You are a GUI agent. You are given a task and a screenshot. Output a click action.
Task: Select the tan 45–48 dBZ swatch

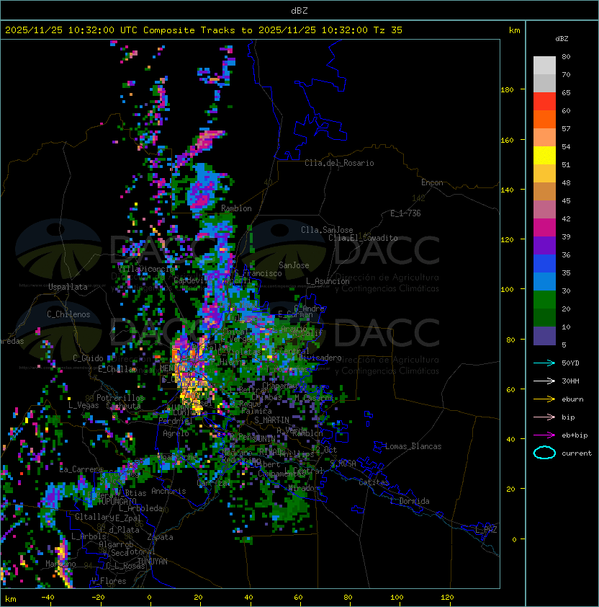(544, 191)
